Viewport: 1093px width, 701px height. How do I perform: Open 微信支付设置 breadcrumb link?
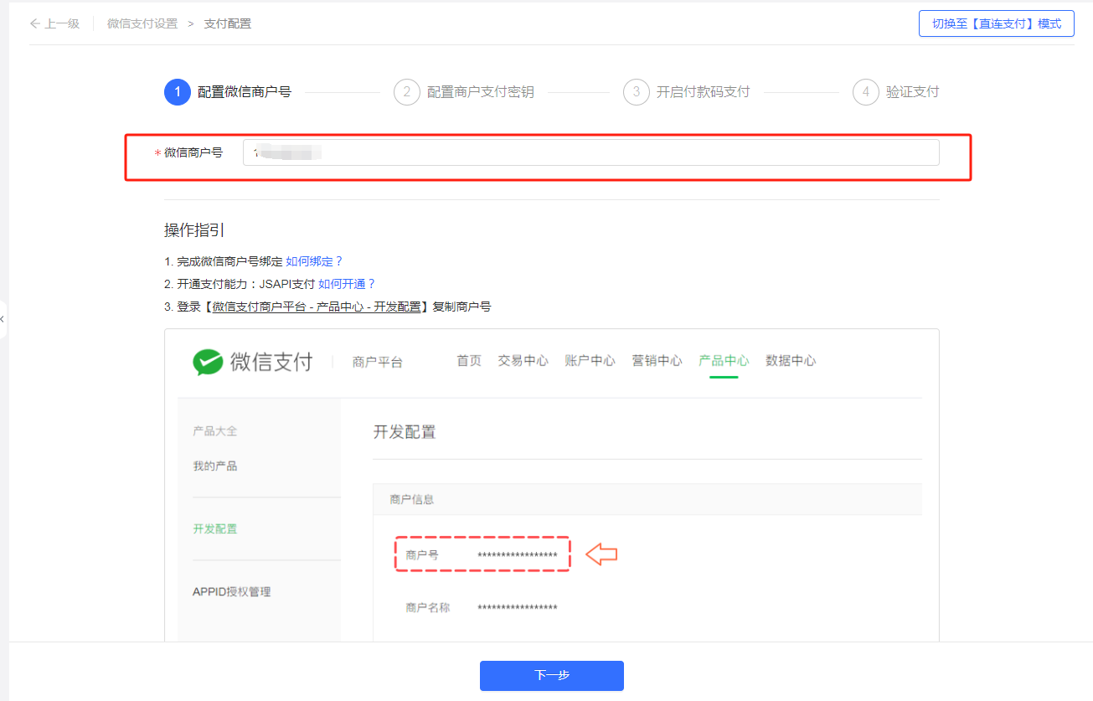coord(142,23)
